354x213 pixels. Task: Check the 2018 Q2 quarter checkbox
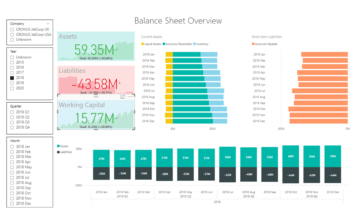[x=12, y=118]
